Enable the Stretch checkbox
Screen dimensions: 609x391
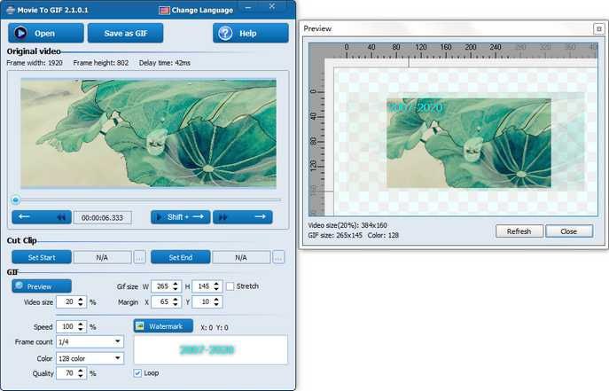230,286
